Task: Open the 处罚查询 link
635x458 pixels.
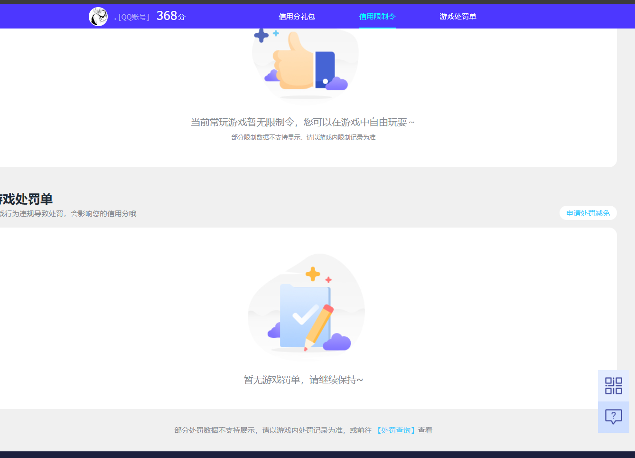Action: [395, 430]
